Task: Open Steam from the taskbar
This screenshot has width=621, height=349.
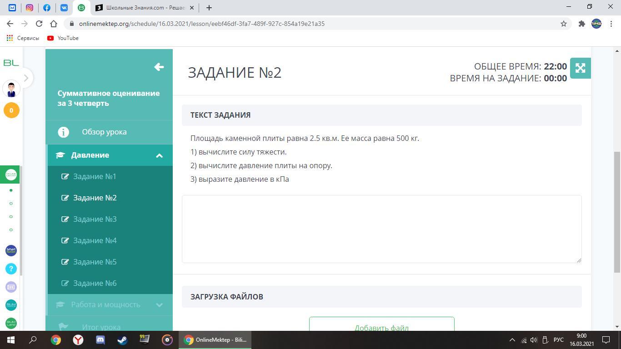Action: click(123, 340)
